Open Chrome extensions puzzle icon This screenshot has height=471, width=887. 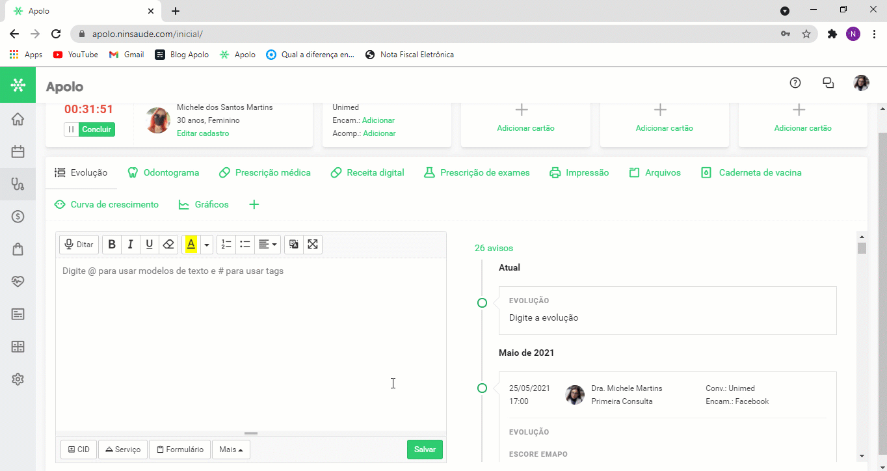point(832,34)
